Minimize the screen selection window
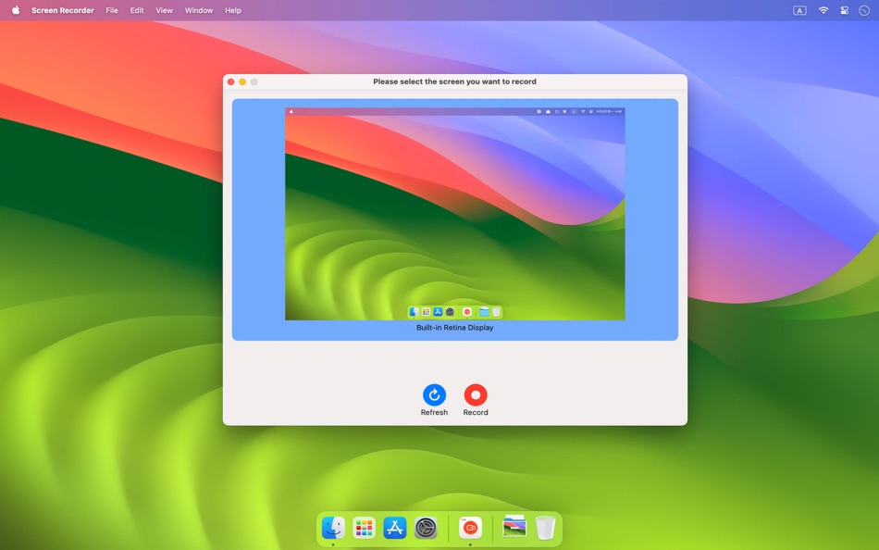Image resolution: width=879 pixels, height=550 pixels. pyautogui.click(x=242, y=81)
